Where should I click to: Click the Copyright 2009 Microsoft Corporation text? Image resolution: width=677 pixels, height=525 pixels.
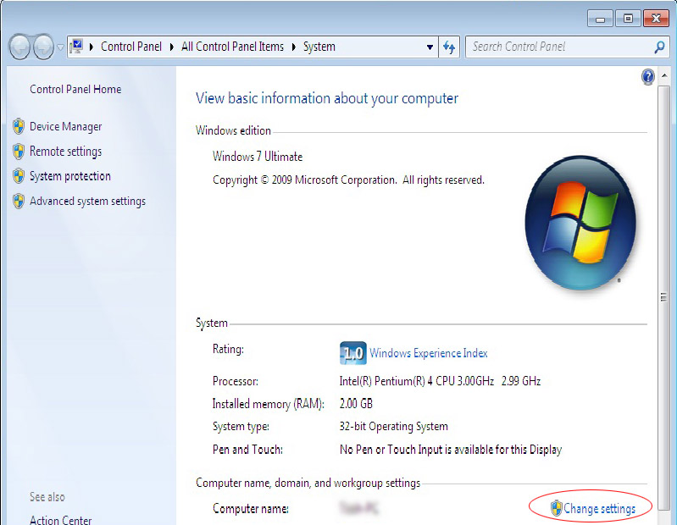(x=348, y=180)
